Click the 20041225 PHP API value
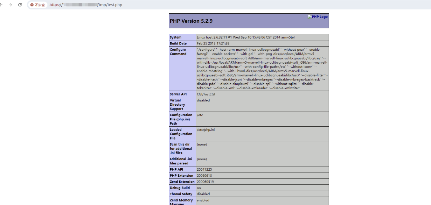The height and width of the screenshot is (205, 431). tap(204, 170)
